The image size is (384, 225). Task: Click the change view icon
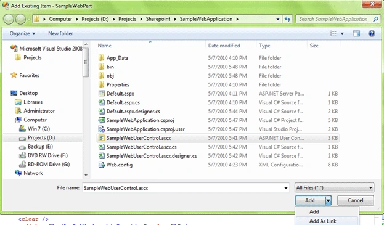click(x=333, y=33)
